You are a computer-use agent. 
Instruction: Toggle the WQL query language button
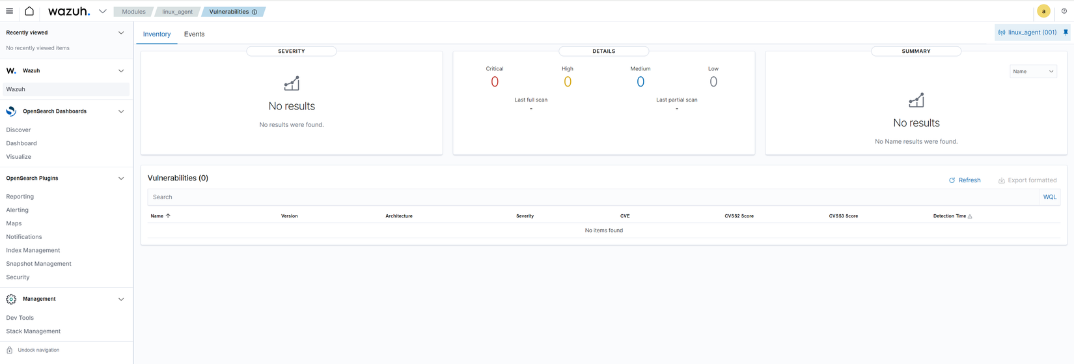[1050, 197]
